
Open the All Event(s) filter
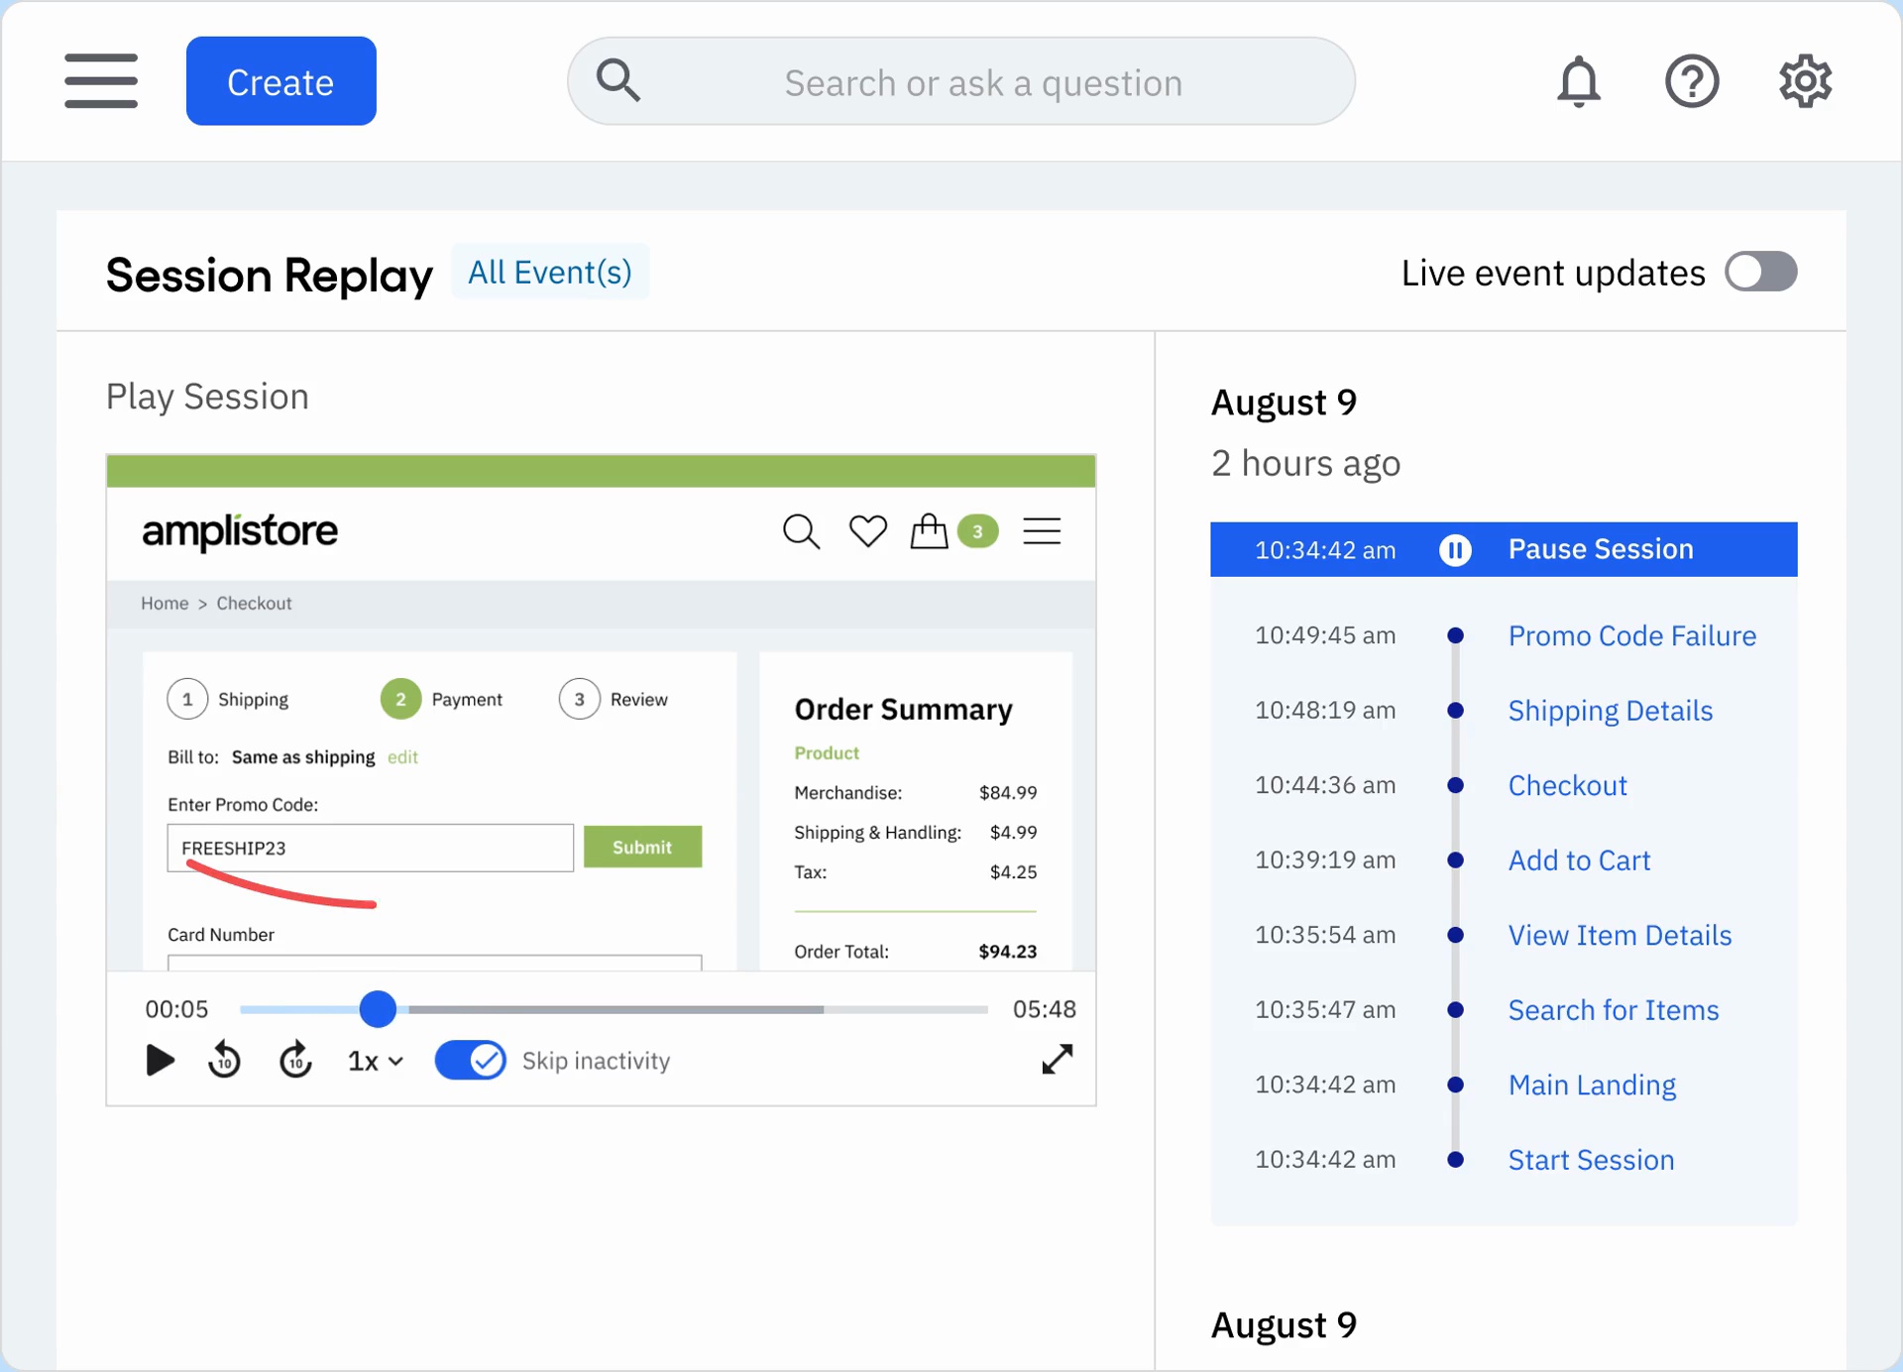point(550,272)
